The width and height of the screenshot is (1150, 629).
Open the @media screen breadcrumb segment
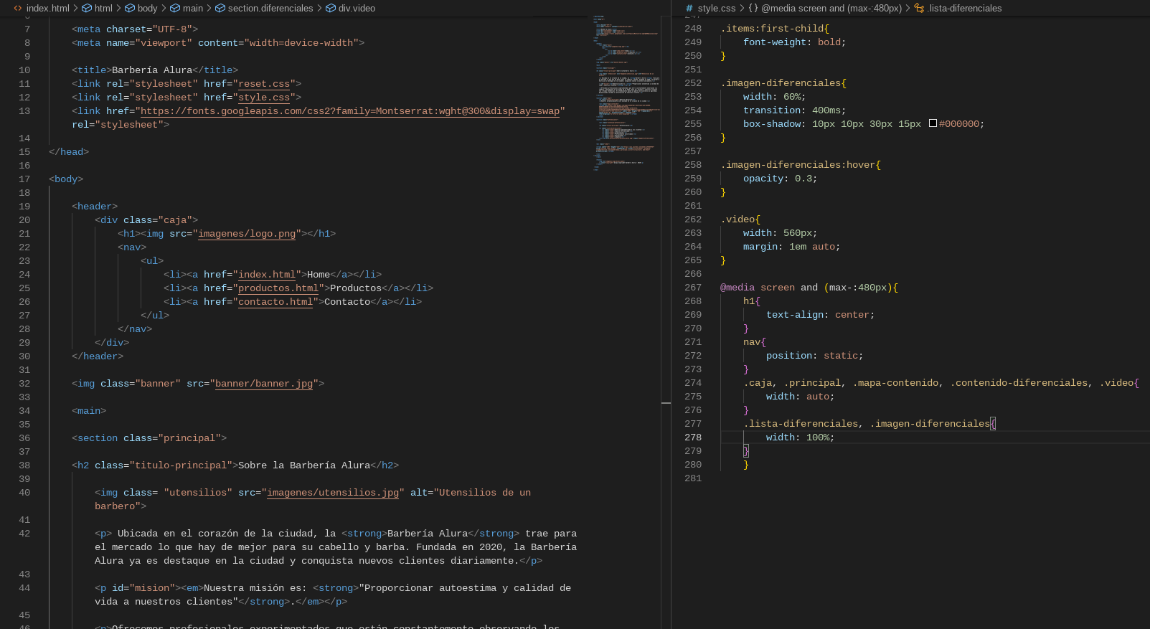click(x=831, y=9)
